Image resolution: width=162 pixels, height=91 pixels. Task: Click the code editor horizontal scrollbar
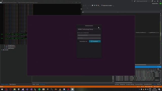[x=141, y=65]
